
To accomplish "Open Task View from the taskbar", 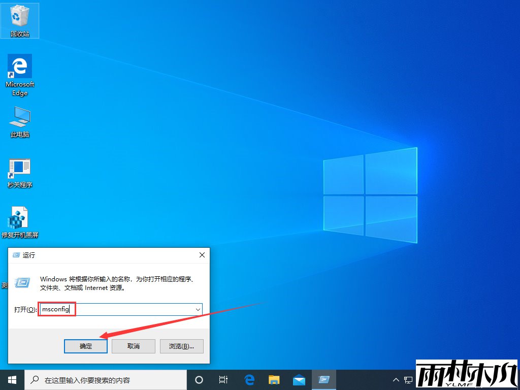I will 223,379.
